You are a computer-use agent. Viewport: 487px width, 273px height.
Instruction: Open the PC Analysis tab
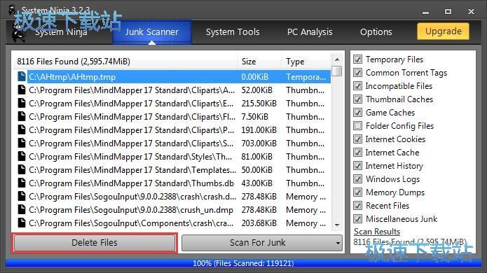click(x=310, y=31)
